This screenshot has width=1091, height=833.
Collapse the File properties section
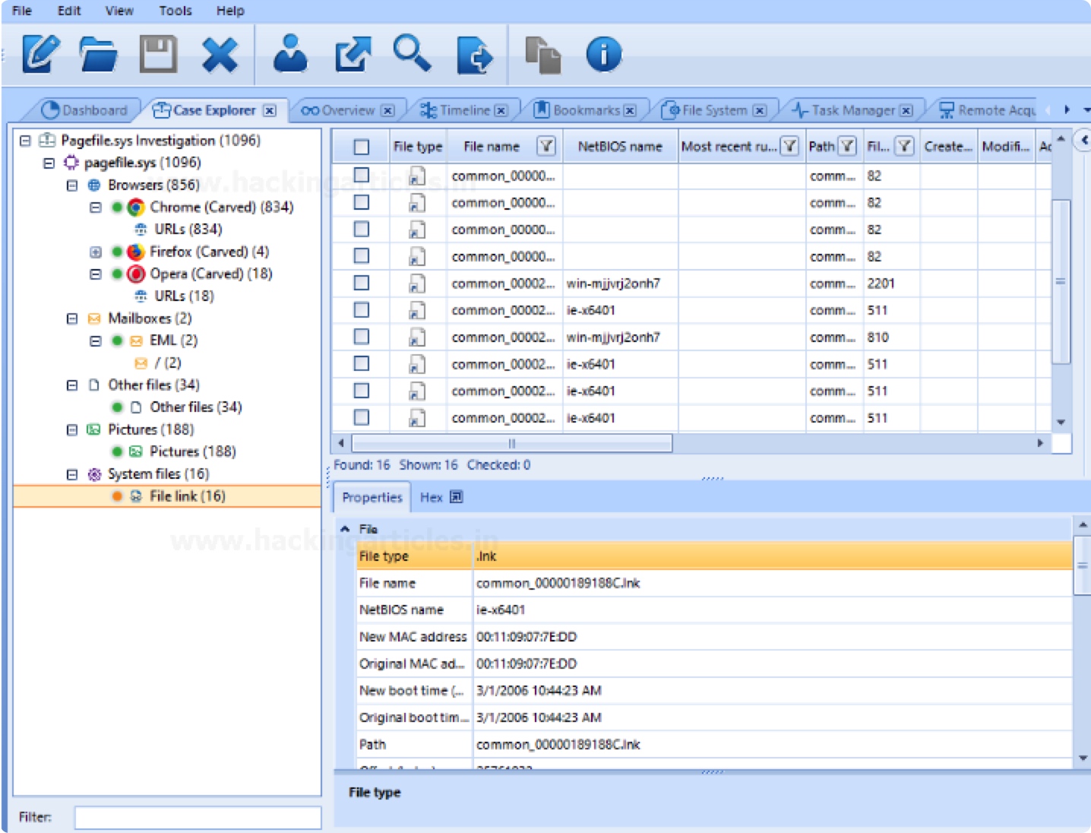(x=346, y=528)
